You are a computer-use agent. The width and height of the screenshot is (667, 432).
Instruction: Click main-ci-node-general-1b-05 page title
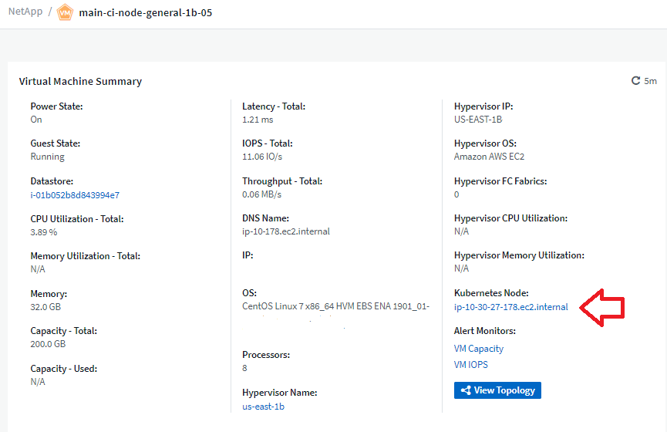(x=145, y=13)
